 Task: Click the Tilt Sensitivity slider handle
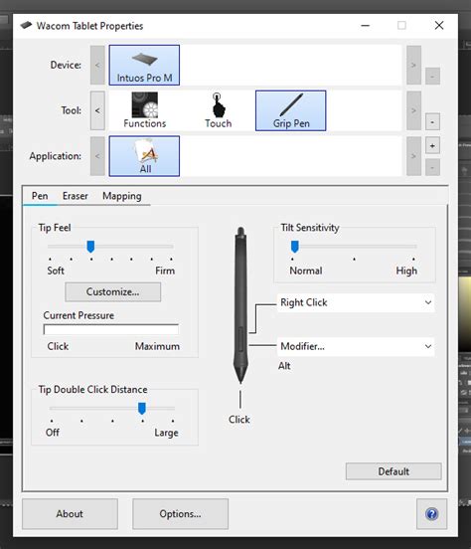coord(295,247)
